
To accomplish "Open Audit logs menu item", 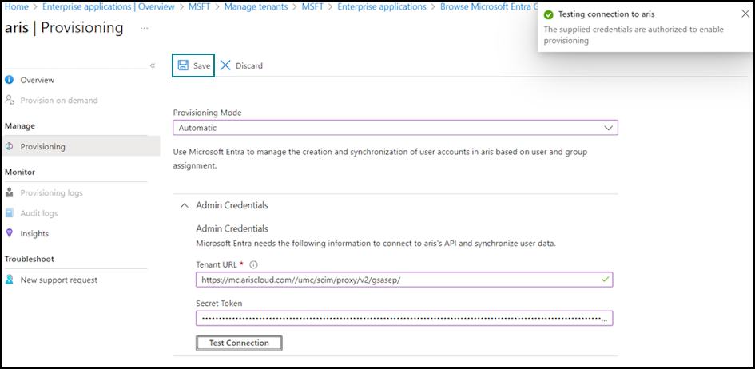I will (39, 212).
